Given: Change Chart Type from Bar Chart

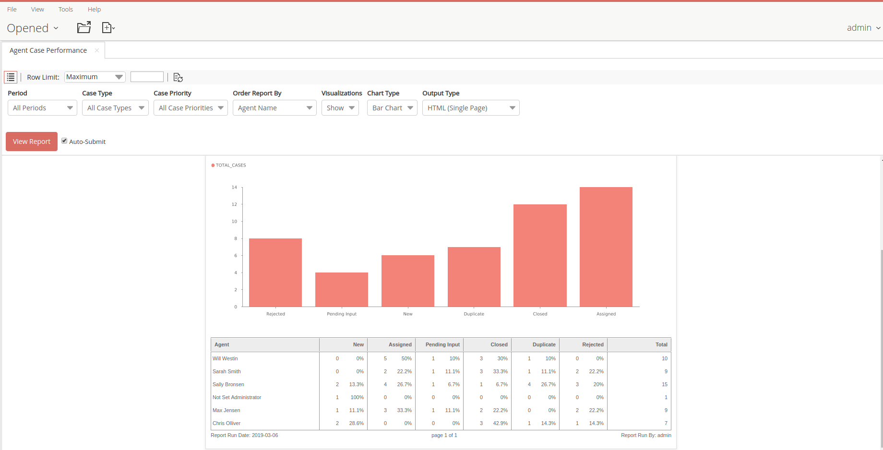Looking at the screenshot, I should tap(392, 107).
